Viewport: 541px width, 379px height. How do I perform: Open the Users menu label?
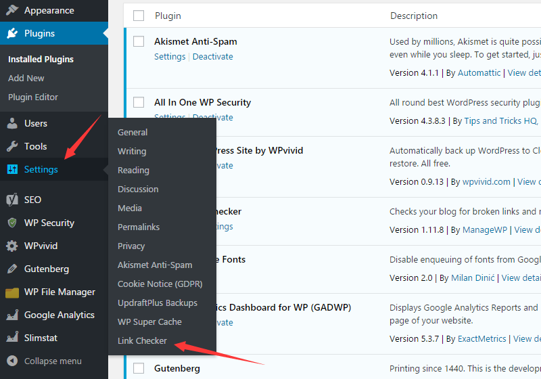click(36, 123)
